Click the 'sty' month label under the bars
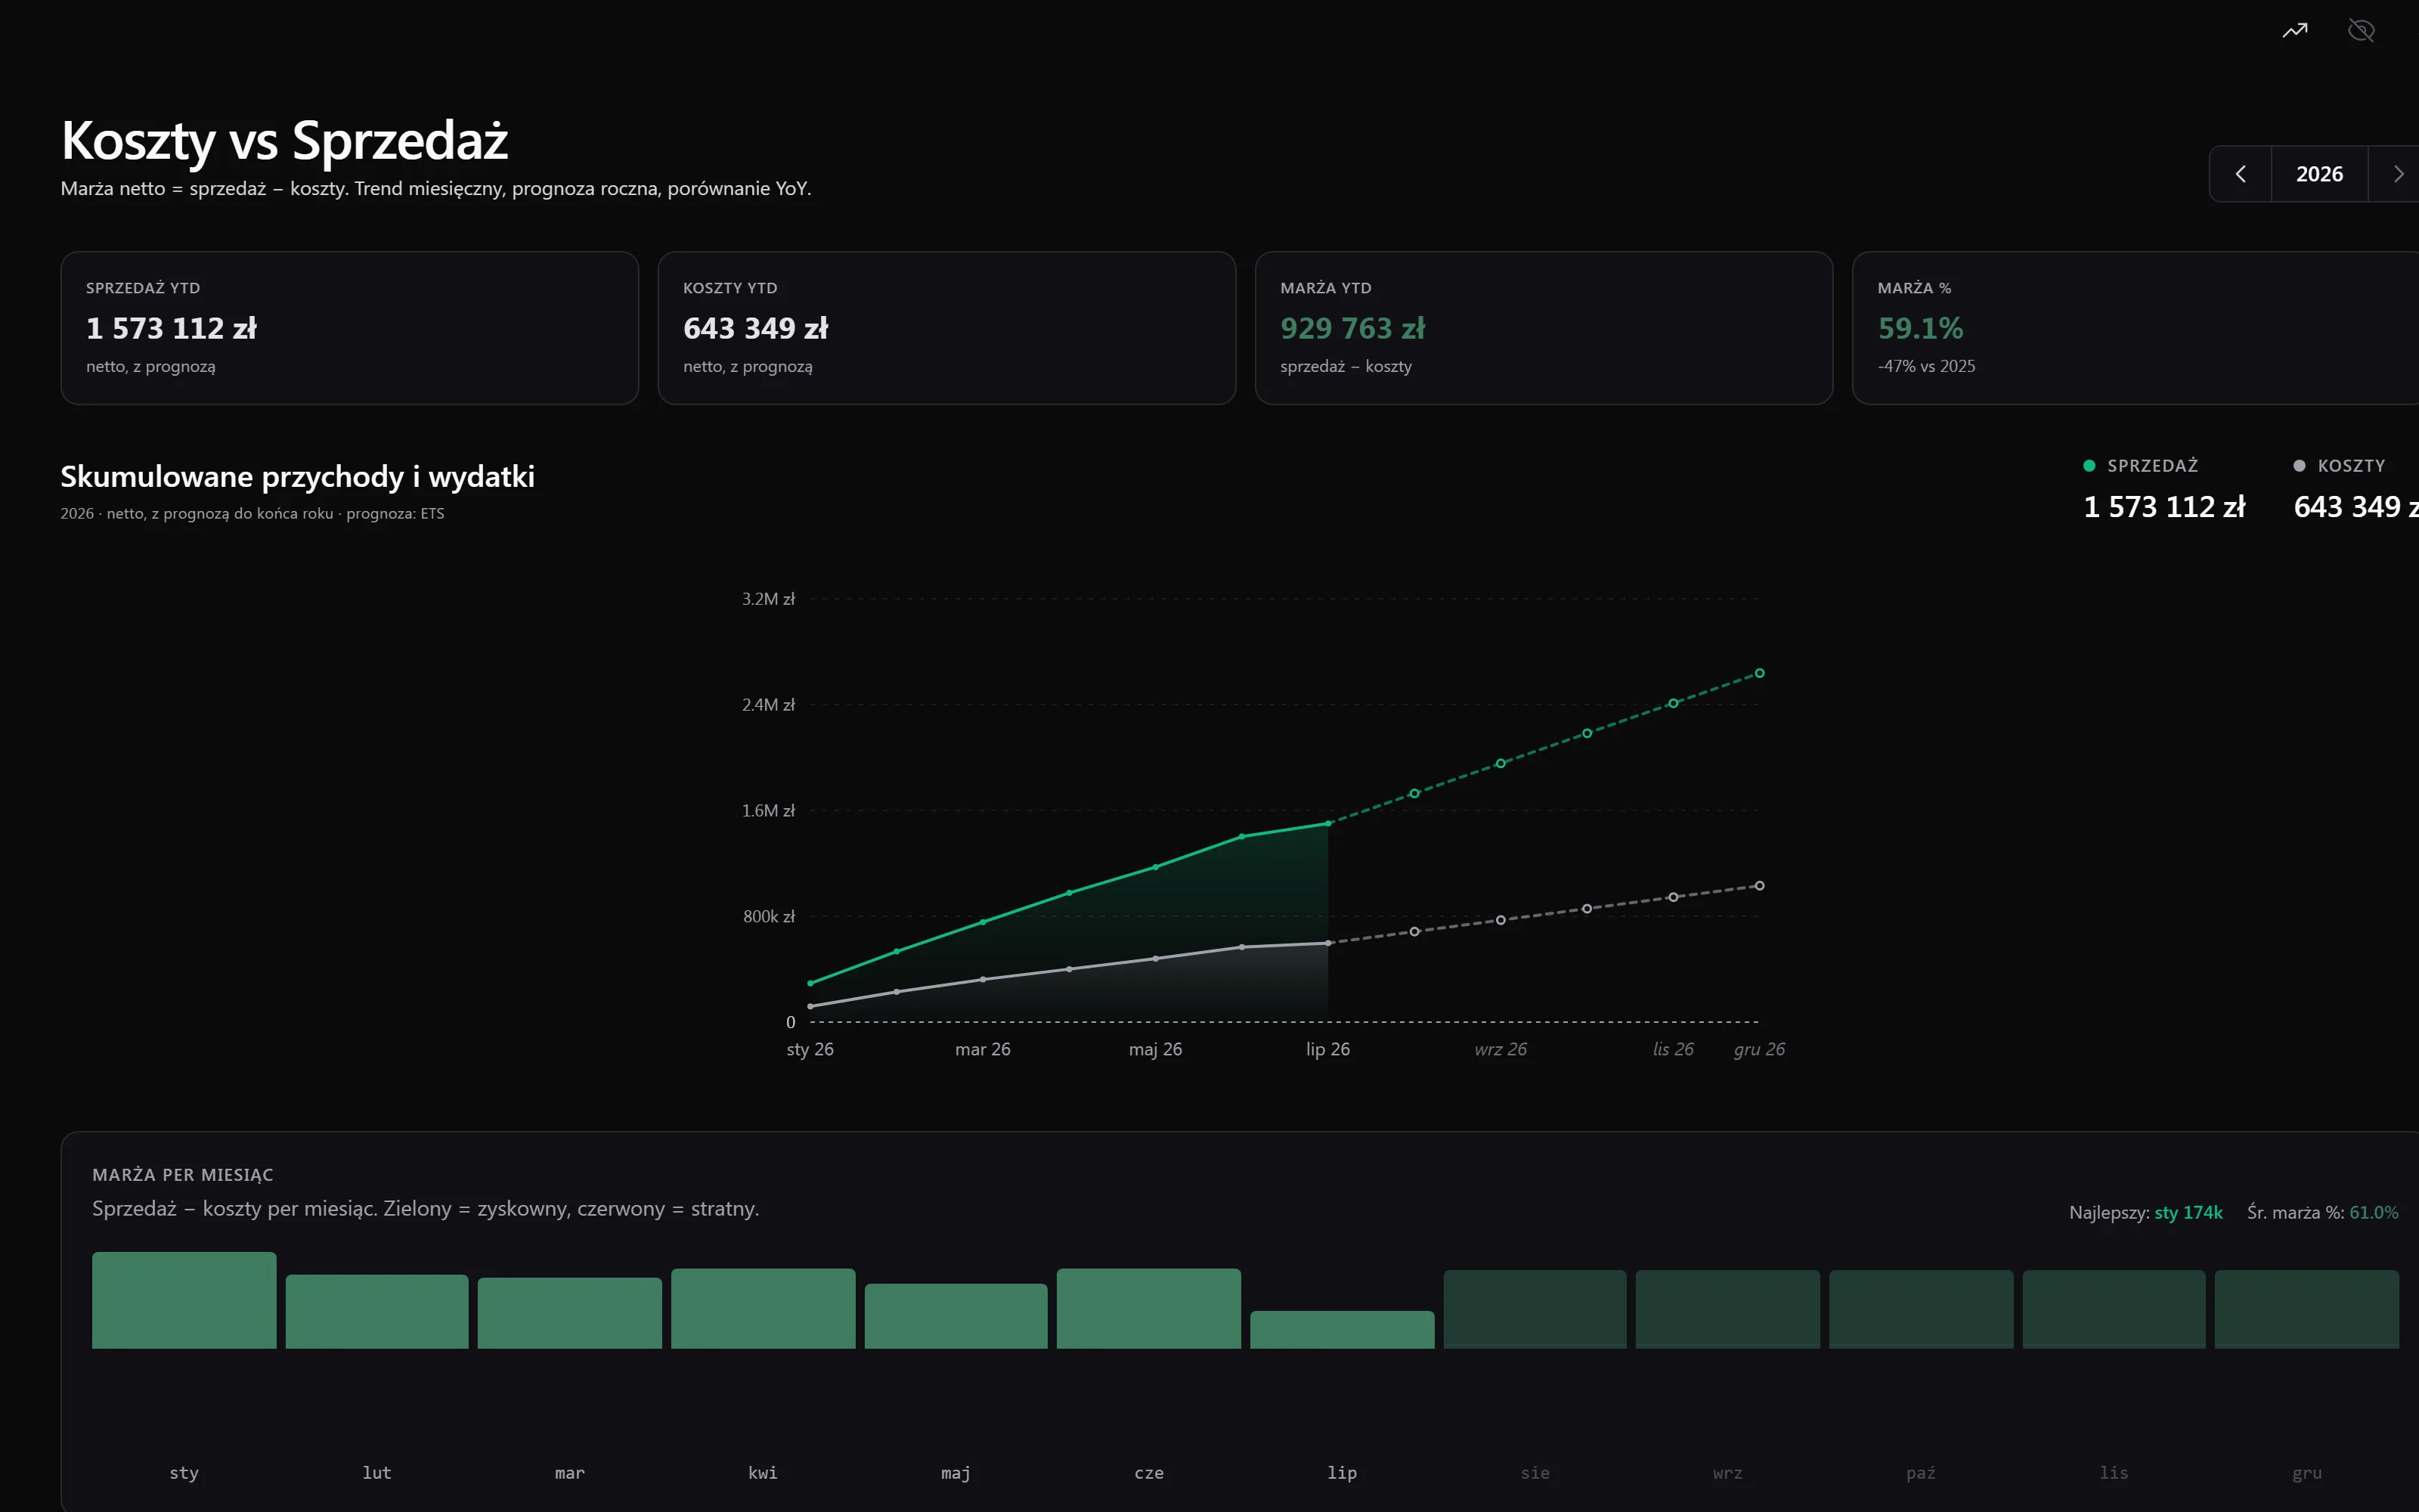 184,1473
